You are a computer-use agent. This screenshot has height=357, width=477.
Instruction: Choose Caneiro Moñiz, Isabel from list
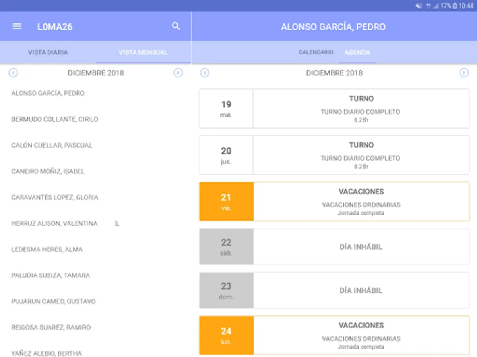click(x=48, y=171)
